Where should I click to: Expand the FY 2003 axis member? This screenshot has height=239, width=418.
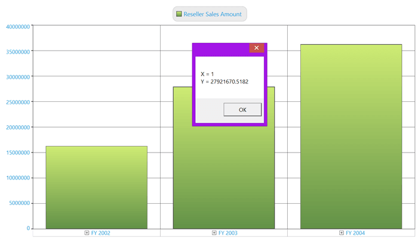click(x=214, y=233)
